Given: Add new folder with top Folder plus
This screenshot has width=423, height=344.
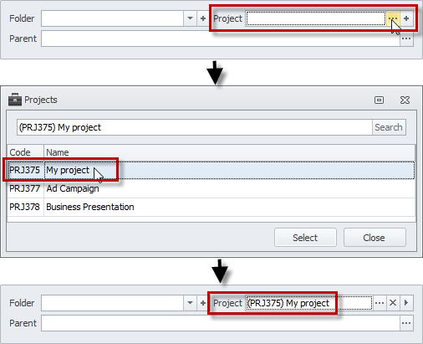Looking at the screenshot, I should [203, 18].
